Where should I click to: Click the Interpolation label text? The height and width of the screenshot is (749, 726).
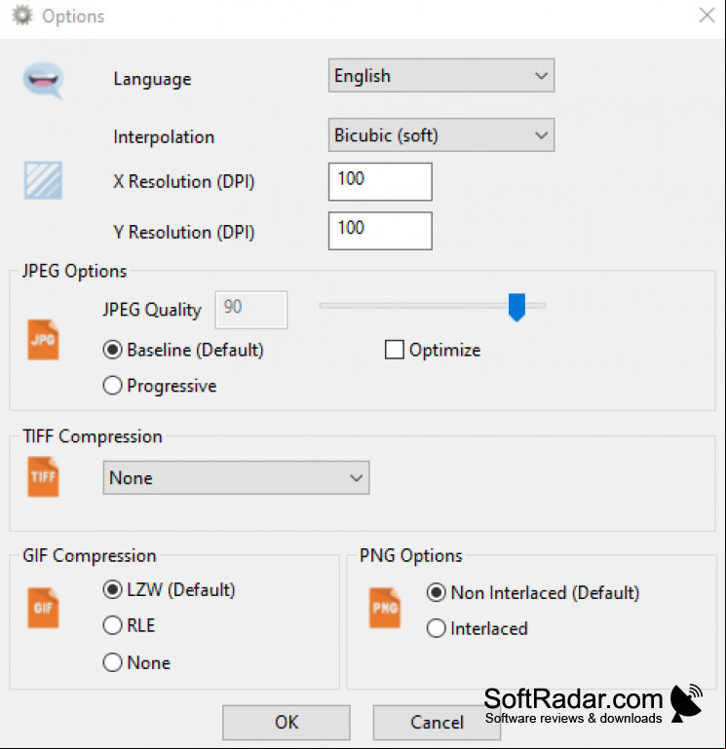point(164,137)
